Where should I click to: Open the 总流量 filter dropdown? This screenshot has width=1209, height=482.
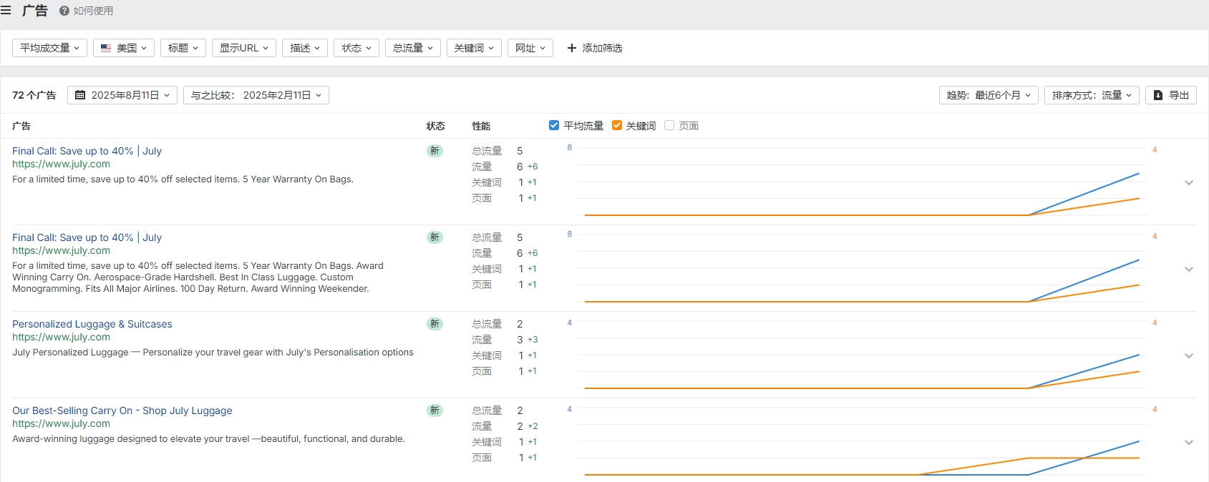point(413,48)
